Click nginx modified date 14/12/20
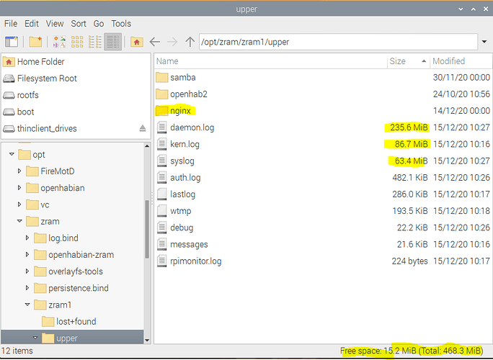The width and height of the screenshot is (493, 360). tap(461, 111)
